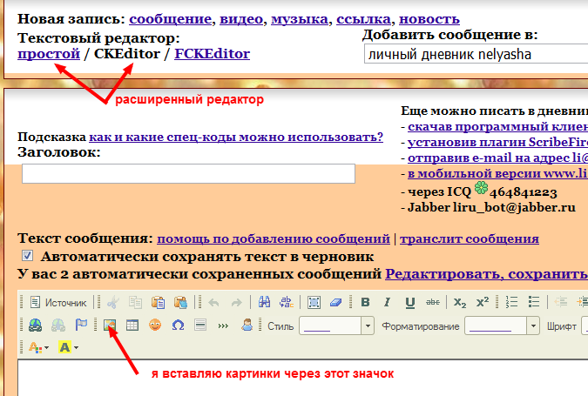Open the smiley emoticon picker
The image size is (588, 396).
point(155,326)
